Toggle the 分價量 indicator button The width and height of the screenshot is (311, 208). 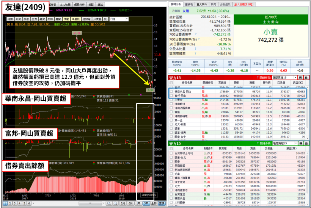[x=97, y=19]
